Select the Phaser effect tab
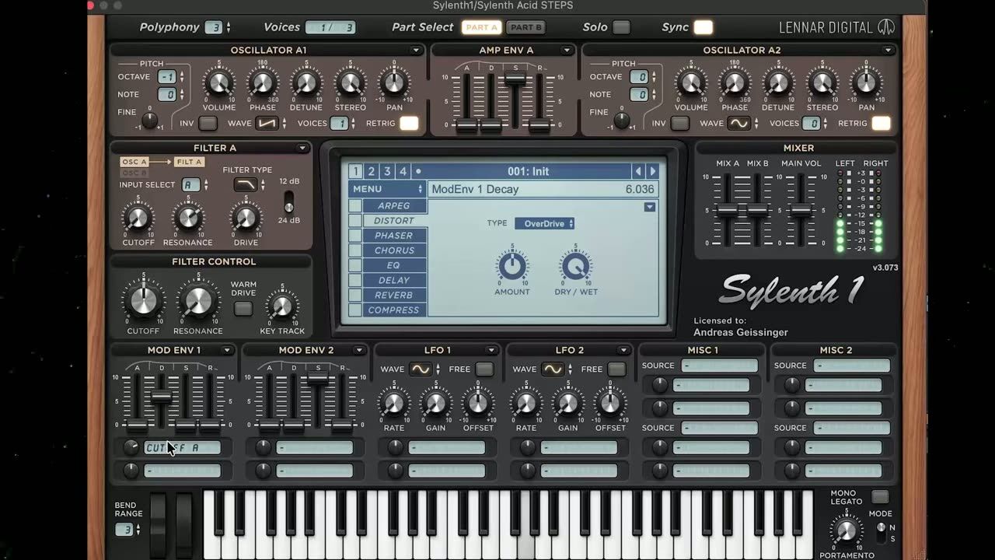995x560 pixels. point(394,236)
